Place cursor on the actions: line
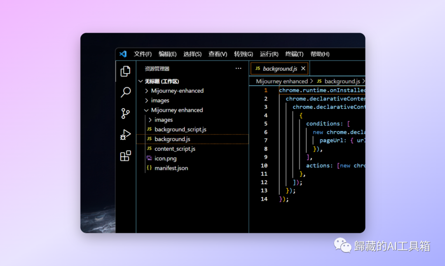The width and height of the screenshot is (445, 266). [335, 166]
